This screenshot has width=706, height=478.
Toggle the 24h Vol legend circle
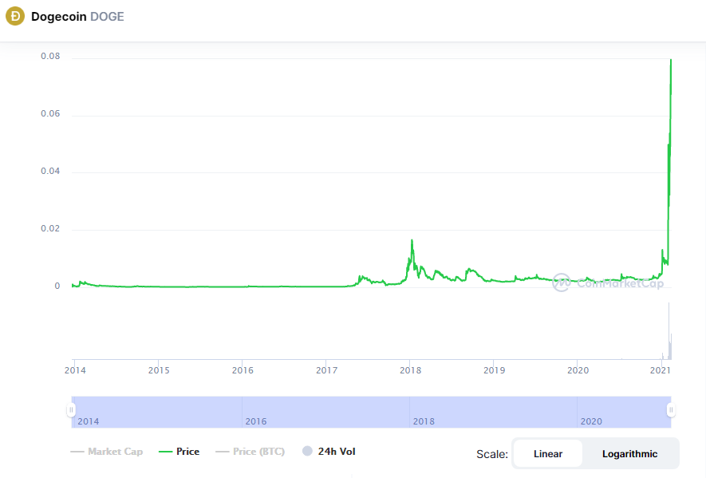pyautogui.click(x=307, y=452)
